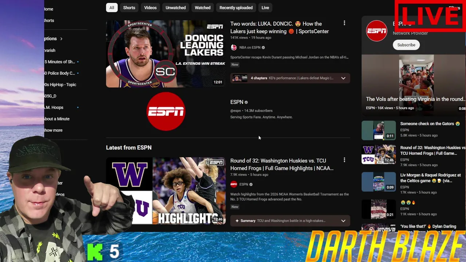Select the All filter chip

[112, 8]
